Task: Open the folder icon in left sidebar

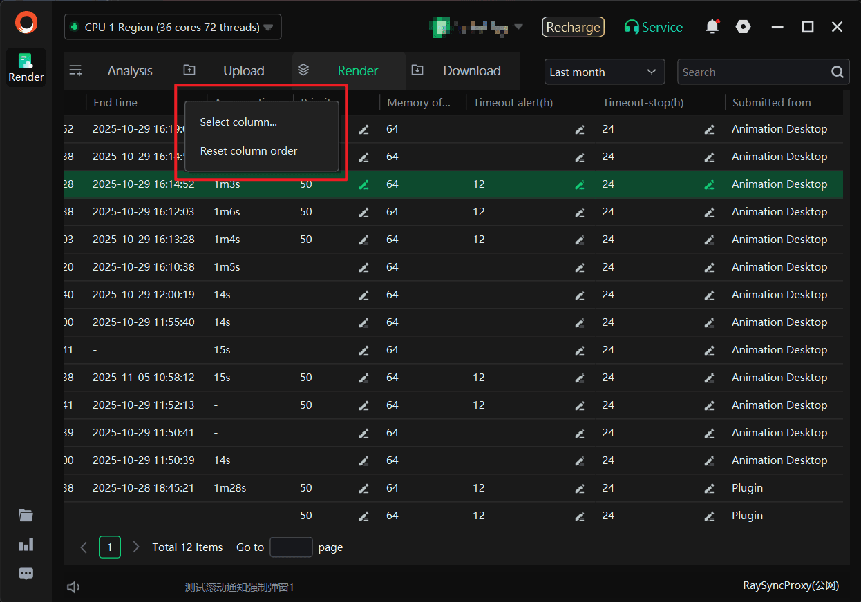Action: click(x=26, y=515)
